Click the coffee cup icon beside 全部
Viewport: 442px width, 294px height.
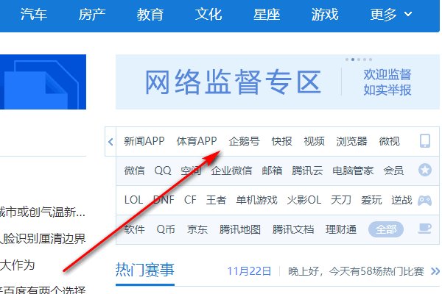[x=424, y=229]
